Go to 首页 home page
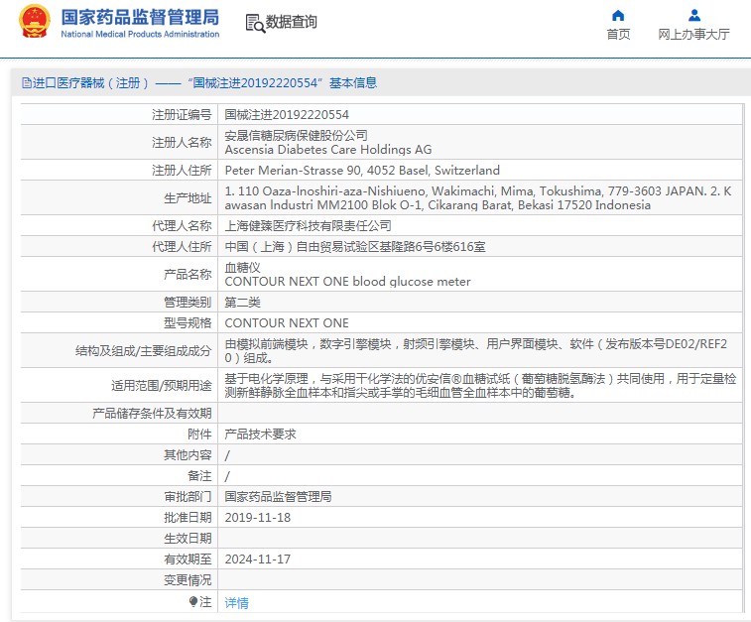Image resolution: width=751 pixels, height=622 pixels. click(618, 35)
